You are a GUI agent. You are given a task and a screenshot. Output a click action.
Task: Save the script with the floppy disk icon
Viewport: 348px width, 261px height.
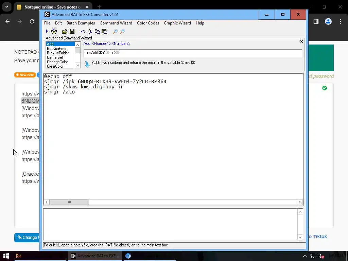point(72,31)
